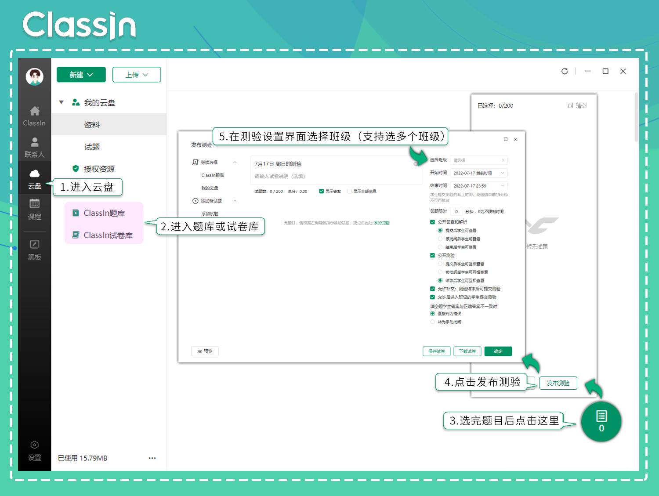The image size is (659, 496).
Task: Open the 云盘 cloud drive section
Action: (34, 179)
